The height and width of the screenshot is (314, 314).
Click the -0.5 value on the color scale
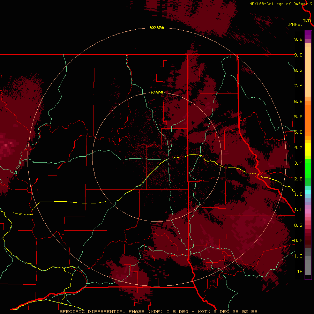point(297,241)
